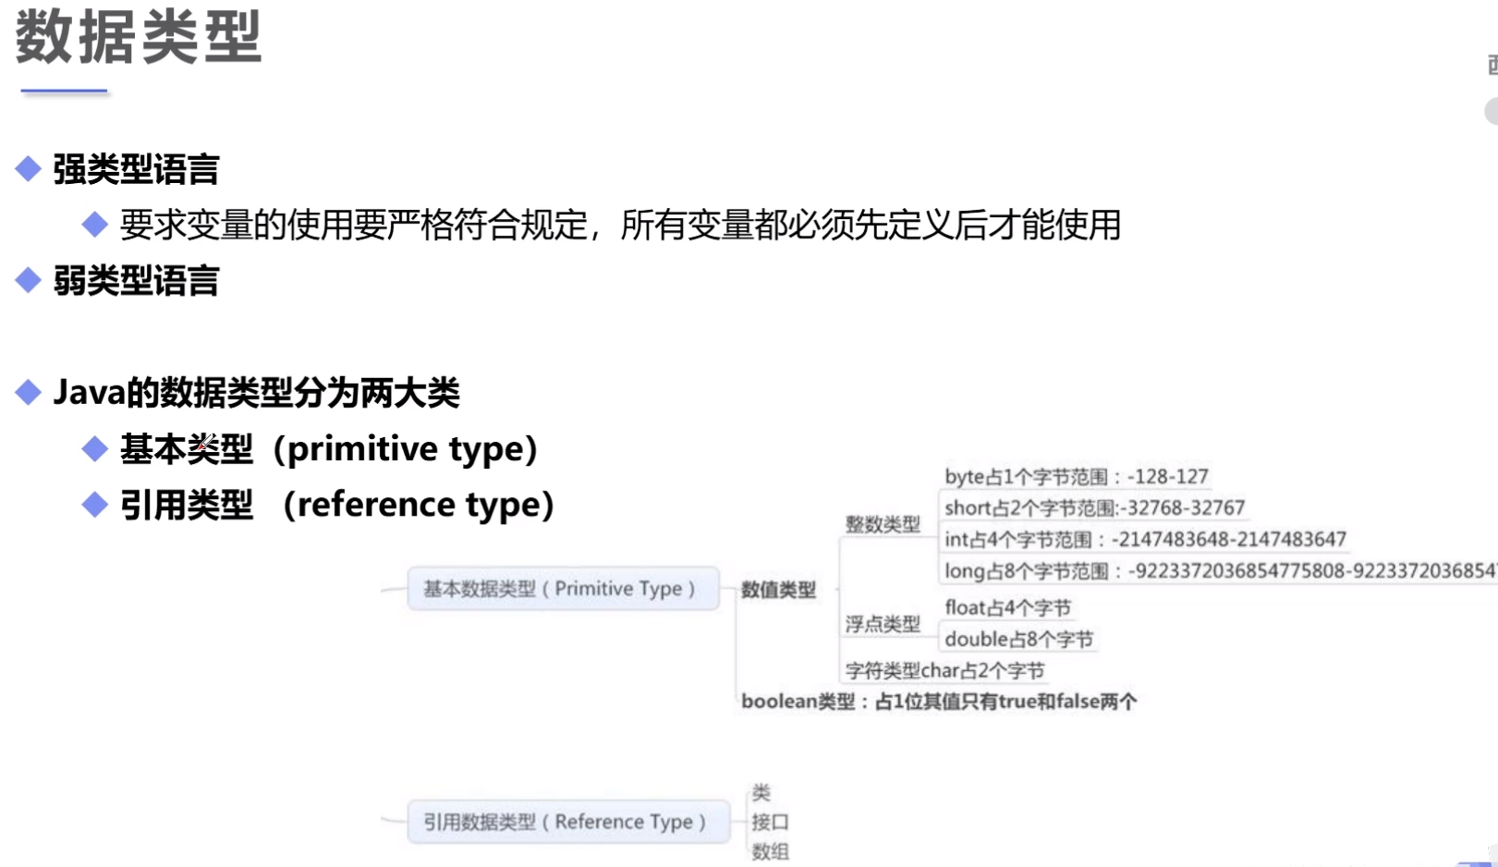The image size is (1498, 867).
Task: Click the short range entry "-32768-32767" line
Action: [1094, 507]
